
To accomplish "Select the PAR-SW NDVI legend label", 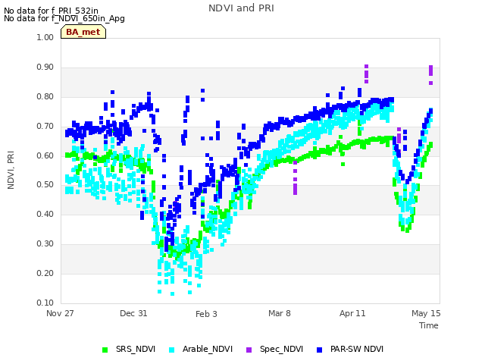I will click(357, 349).
